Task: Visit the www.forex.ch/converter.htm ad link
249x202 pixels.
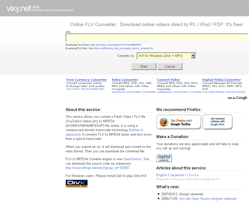Action: [x=85, y=89]
